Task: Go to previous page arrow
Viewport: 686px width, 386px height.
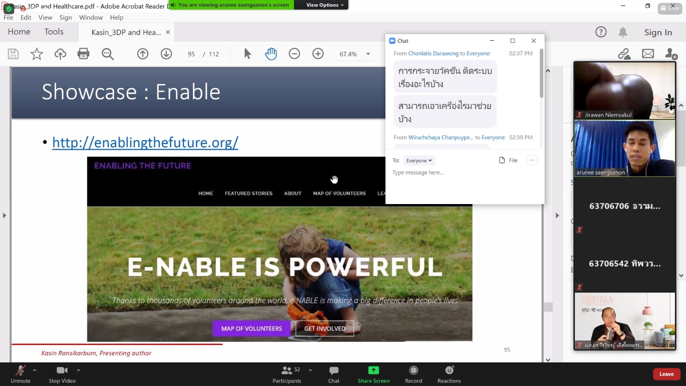Action: [x=143, y=54]
